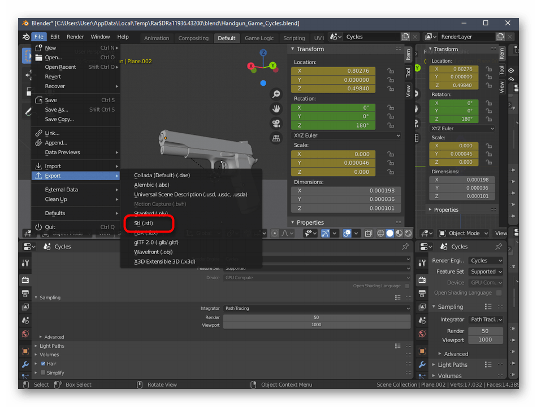The width and height of the screenshot is (537, 407).
Task: Select solid viewport shading mode
Action: tap(389, 233)
